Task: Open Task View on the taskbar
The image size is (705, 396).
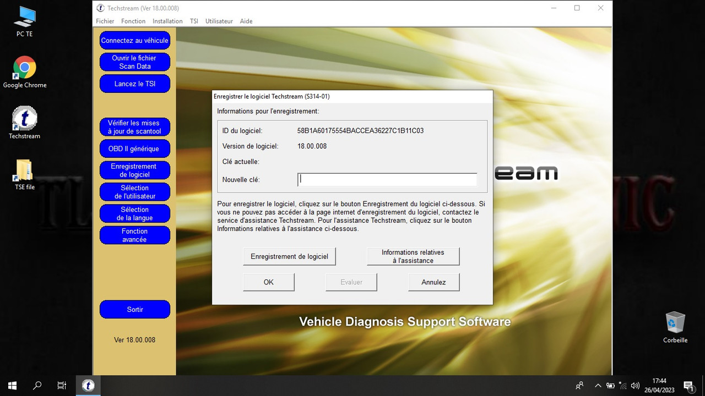Action: [x=62, y=386]
